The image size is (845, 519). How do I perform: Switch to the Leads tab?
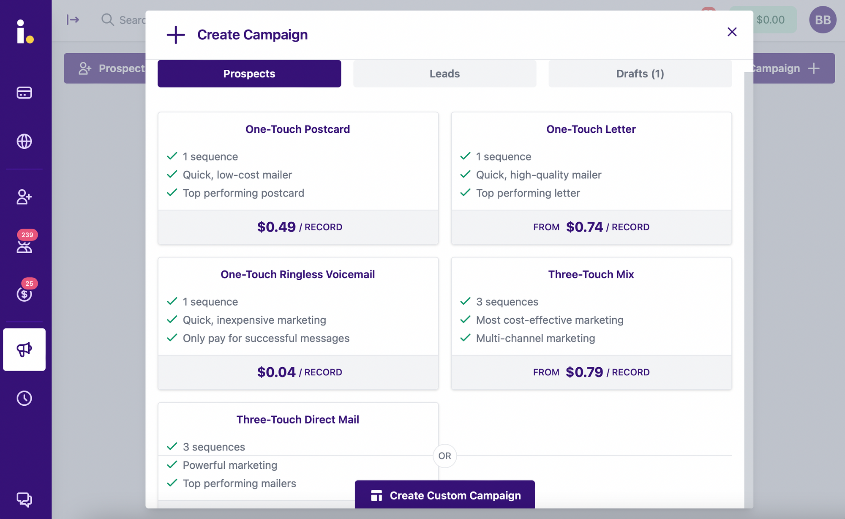pos(444,74)
